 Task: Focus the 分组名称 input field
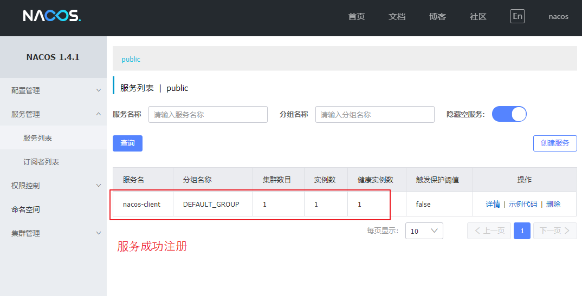coord(375,115)
